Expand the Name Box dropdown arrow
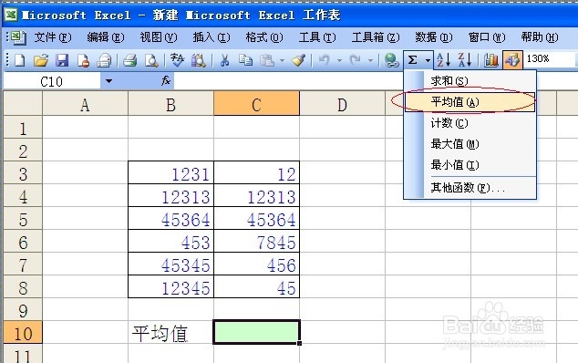578x363 pixels. 108,81
